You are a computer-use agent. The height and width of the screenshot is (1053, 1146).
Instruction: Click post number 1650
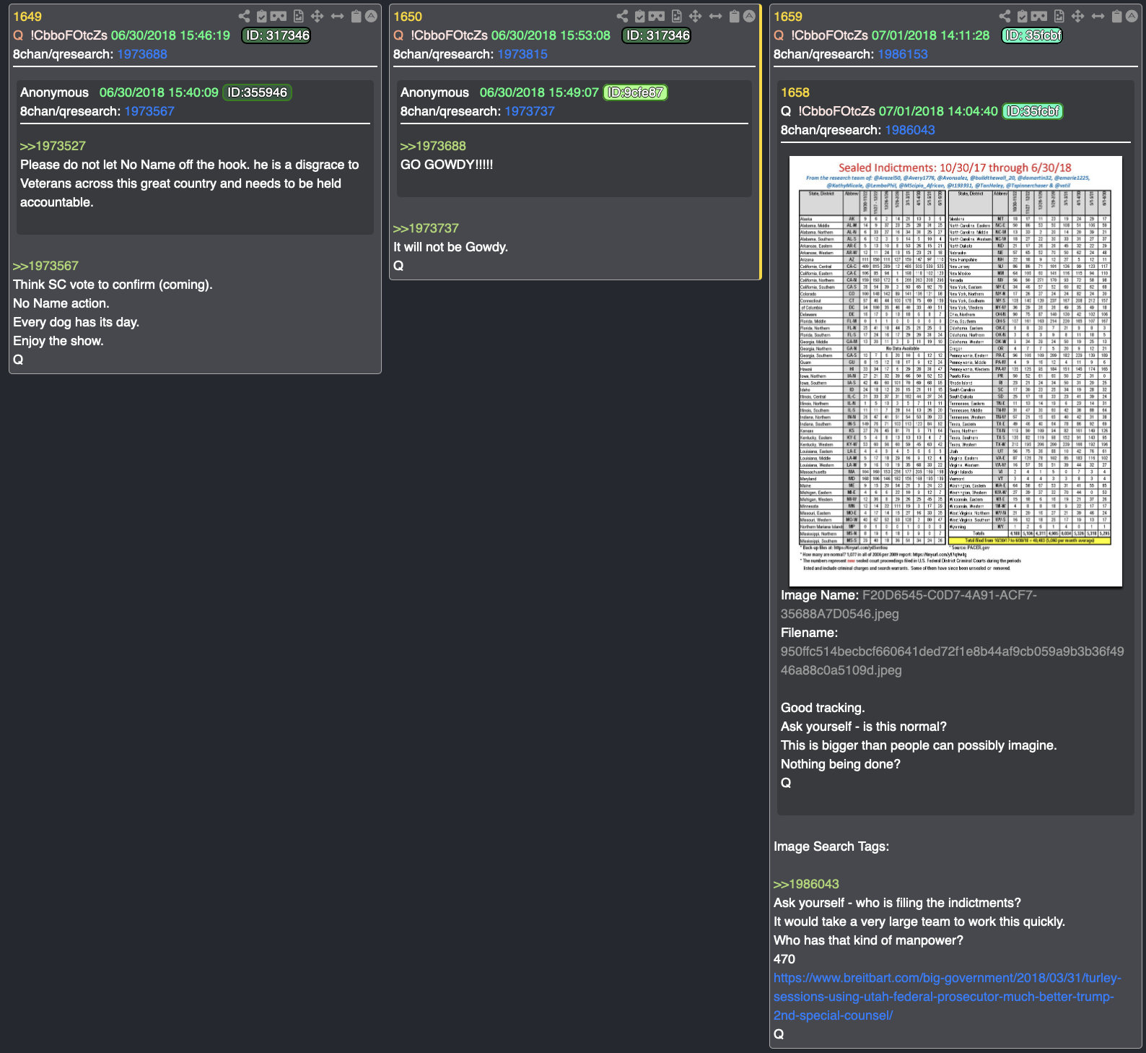point(408,17)
